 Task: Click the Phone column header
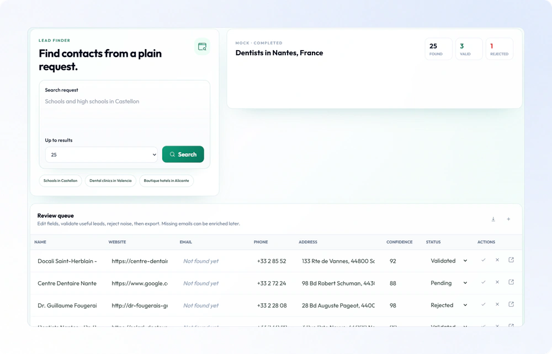[261, 242]
